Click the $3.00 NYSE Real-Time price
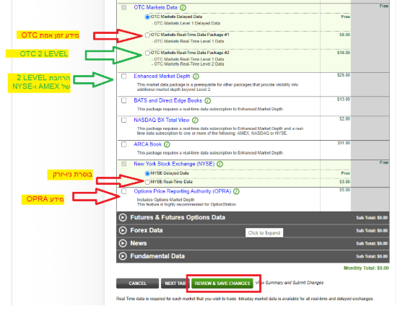The width and height of the screenshot is (400, 311). click(x=344, y=182)
